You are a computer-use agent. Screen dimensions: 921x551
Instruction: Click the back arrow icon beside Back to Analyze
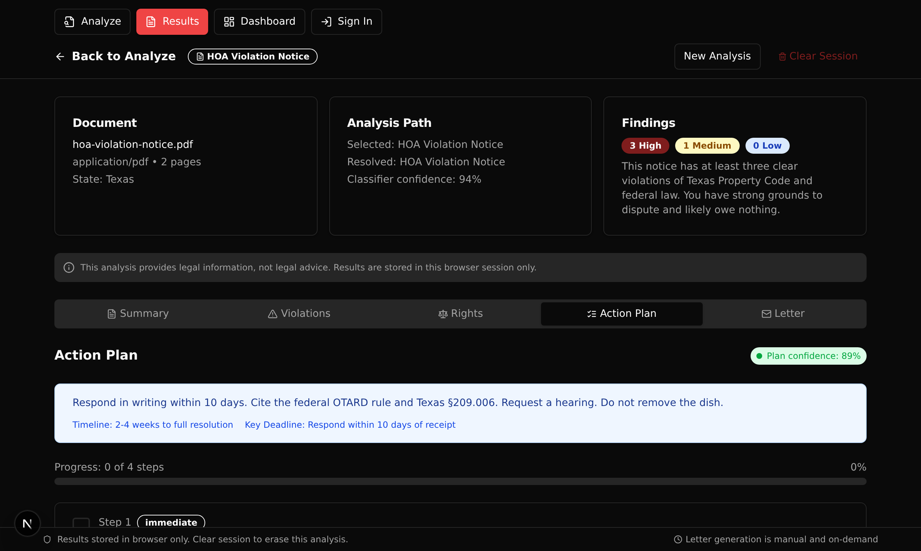[60, 57]
